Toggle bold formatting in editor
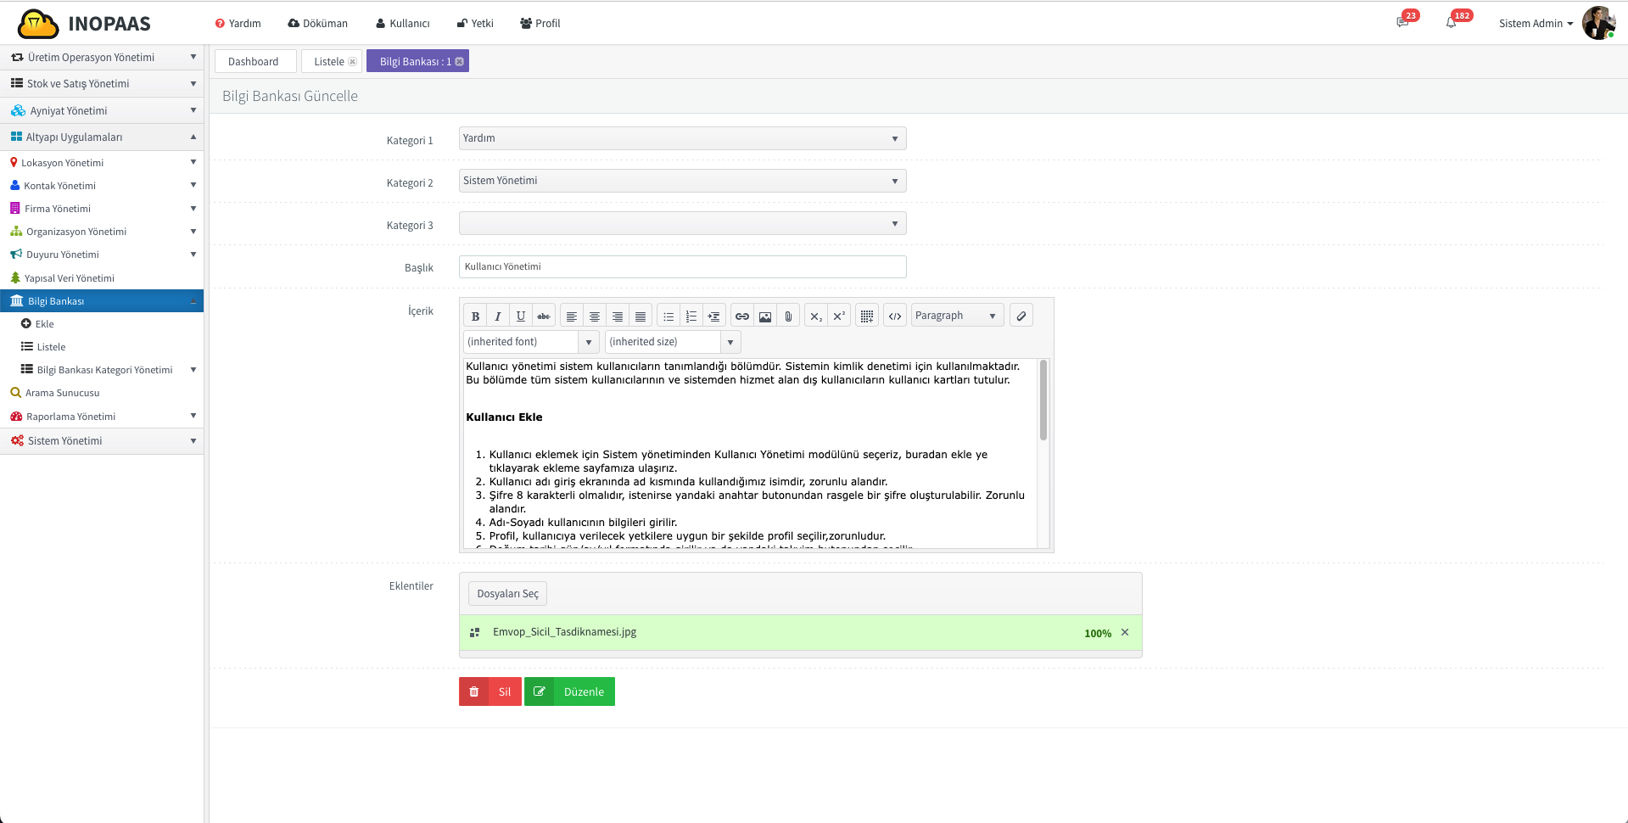1628x823 pixels. tap(475, 316)
